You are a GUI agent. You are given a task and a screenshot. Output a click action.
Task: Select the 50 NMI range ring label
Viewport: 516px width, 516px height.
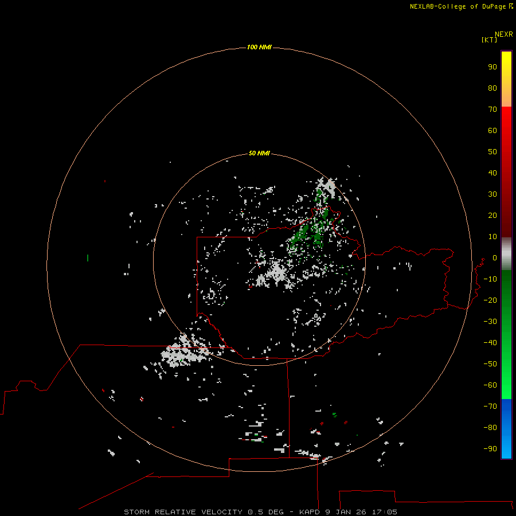pyautogui.click(x=259, y=153)
